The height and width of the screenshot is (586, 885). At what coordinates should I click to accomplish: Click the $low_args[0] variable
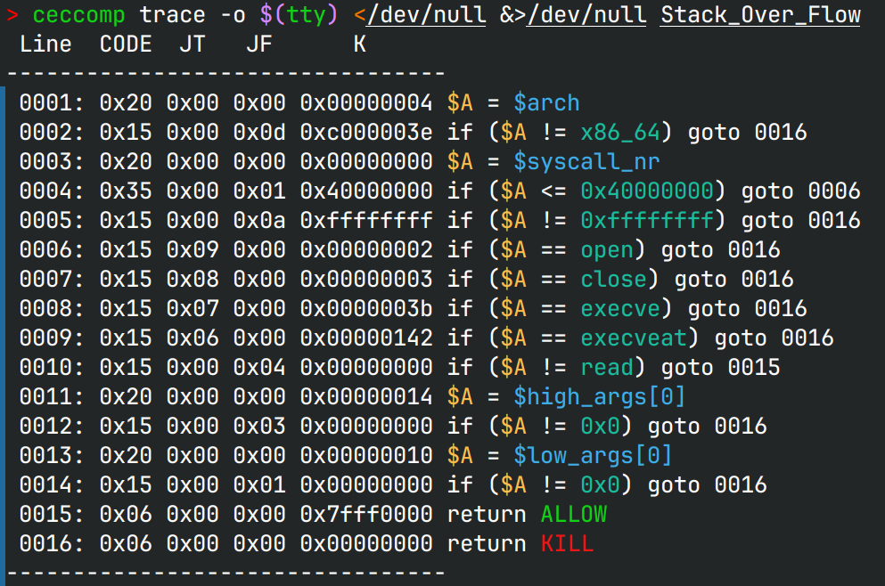593,456
